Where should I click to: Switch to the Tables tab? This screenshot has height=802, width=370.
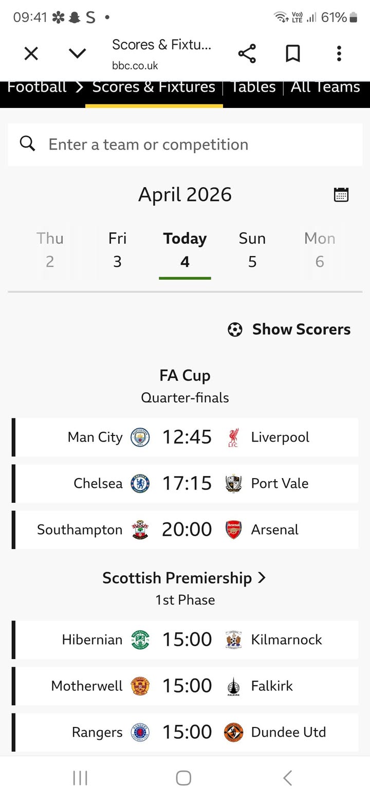click(x=253, y=87)
